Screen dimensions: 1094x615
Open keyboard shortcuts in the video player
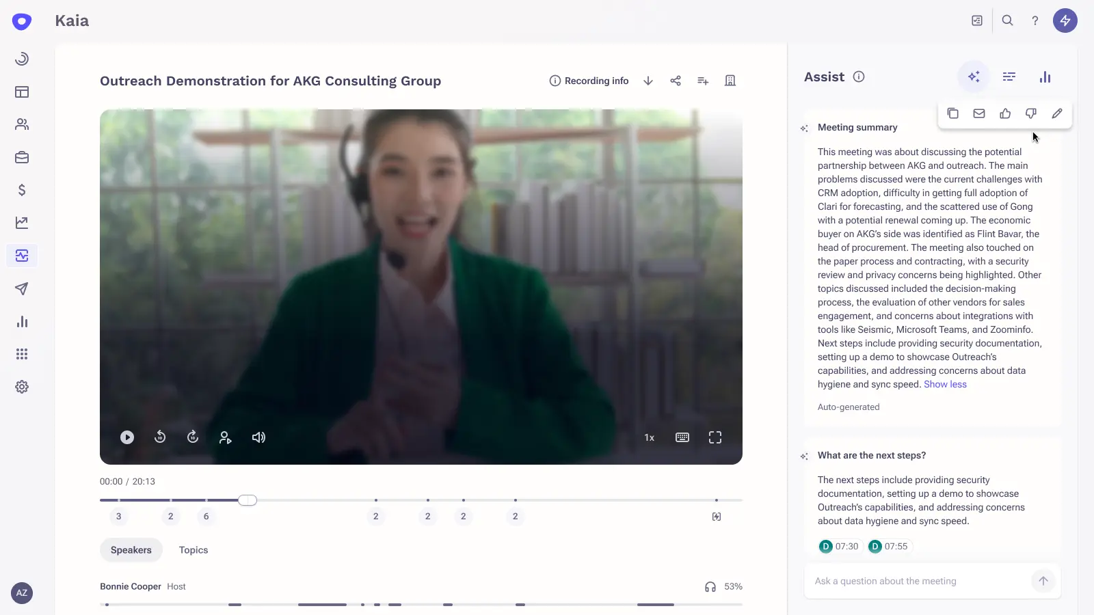pos(682,437)
